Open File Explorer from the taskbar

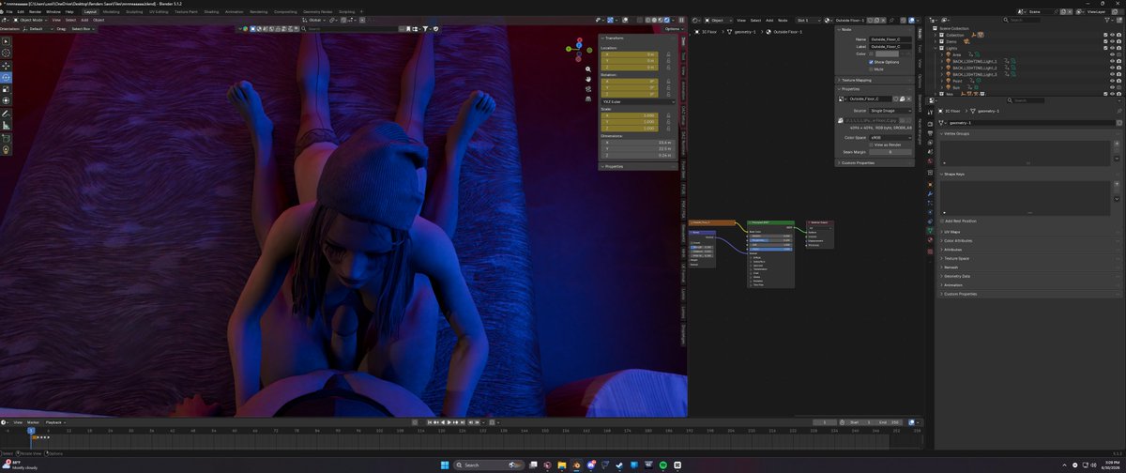tap(562, 465)
